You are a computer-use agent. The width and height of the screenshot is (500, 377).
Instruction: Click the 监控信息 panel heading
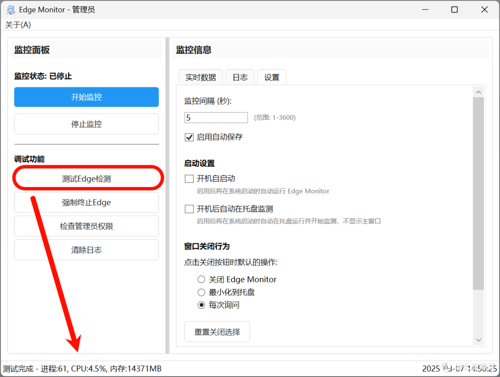click(x=194, y=50)
